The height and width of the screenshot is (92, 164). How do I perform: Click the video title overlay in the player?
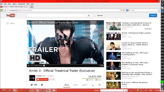53,22
